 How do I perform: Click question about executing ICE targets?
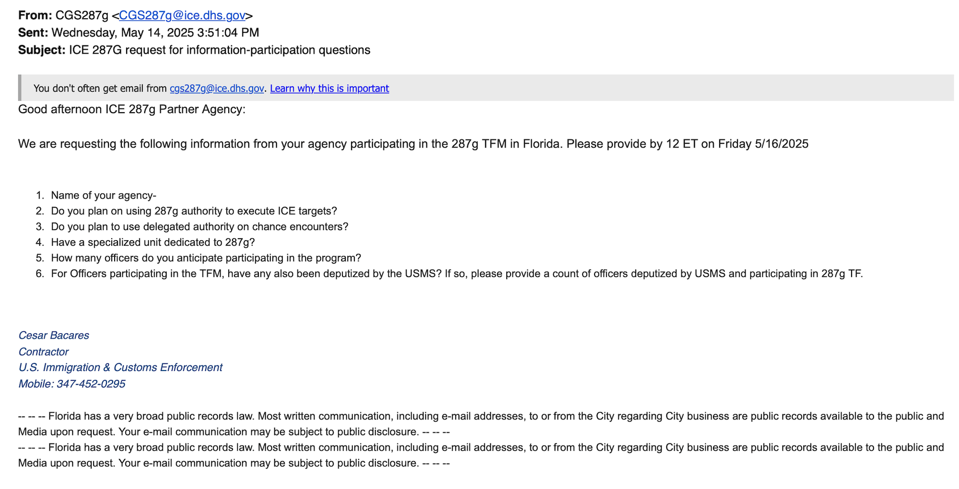coord(194,211)
